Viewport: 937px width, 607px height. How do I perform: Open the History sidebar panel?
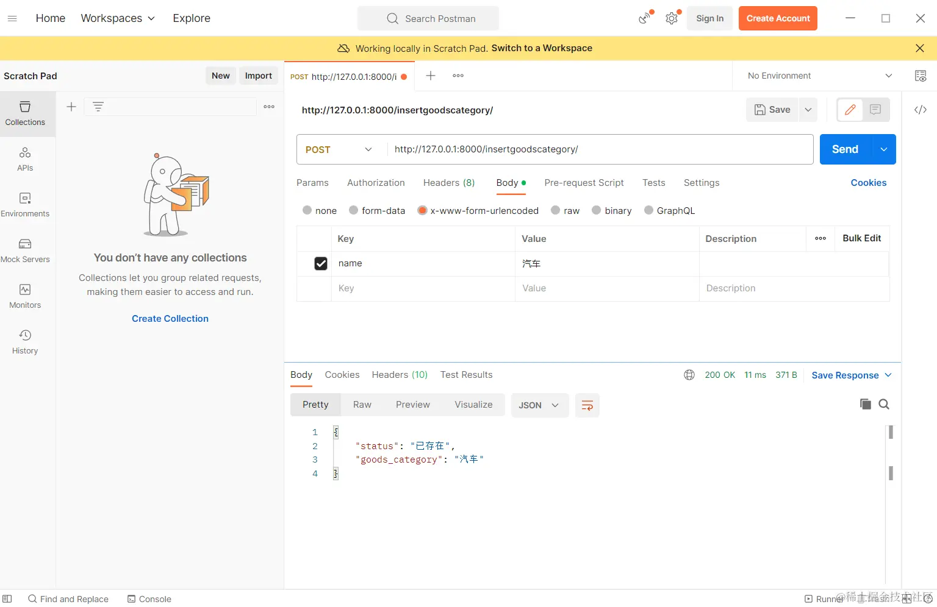[25, 342]
